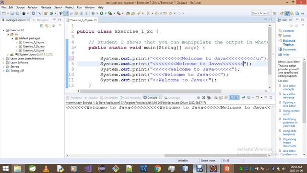Image resolution: width=307 pixels, height=173 pixels.
Task: Maximize the Console view icon
Action: point(271,98)
